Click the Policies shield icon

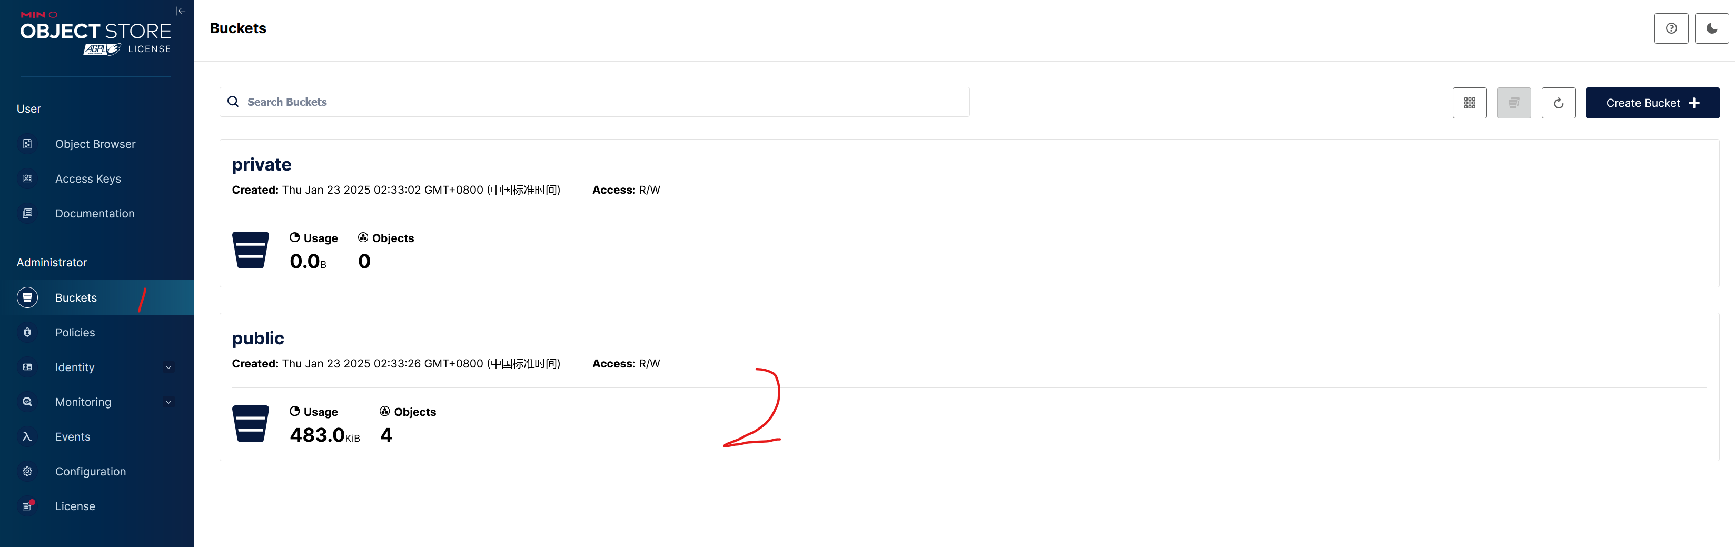(27, 332)
